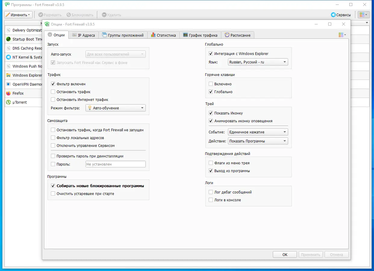Uncheck Анимировать иконку оповещения
This screenshot has width=374, height=271.
tap(211, 121)
